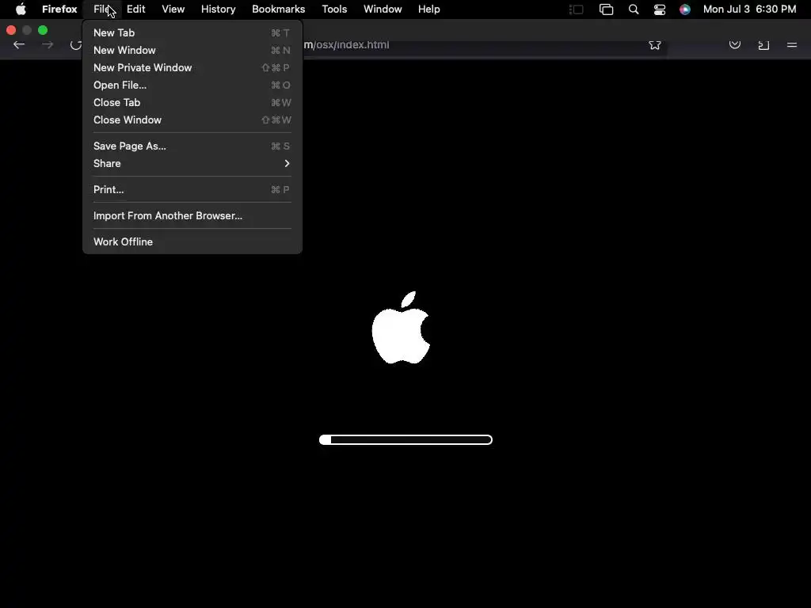This screenshot has width=811, height=608.
Task: Click the boot progress bar
Action: 405,440
